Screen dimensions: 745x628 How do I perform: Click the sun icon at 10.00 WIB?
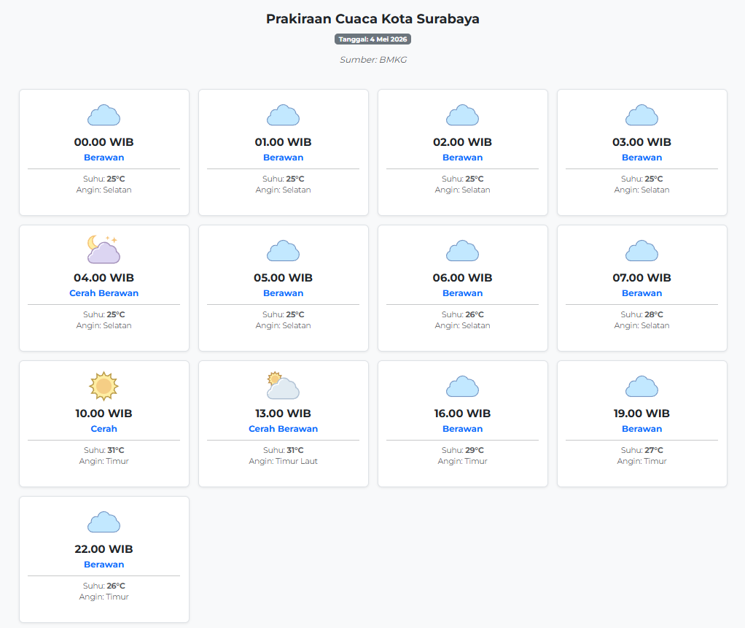click(104, 386)
